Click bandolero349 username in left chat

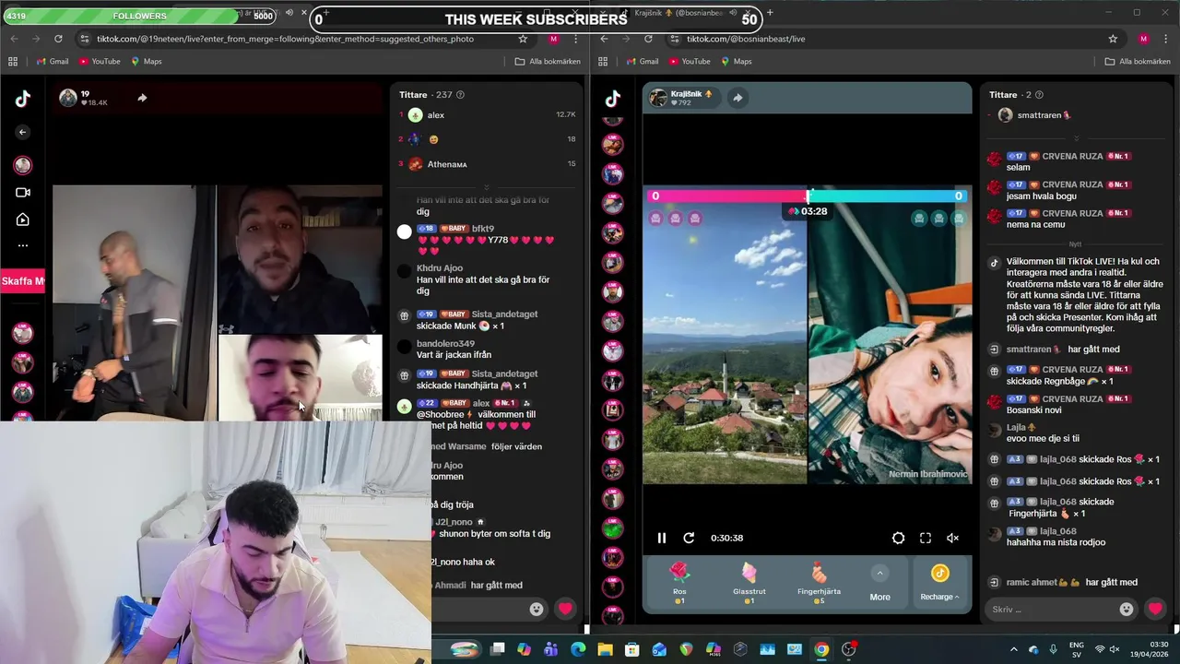pyautogui.click(x=445, y=344)
